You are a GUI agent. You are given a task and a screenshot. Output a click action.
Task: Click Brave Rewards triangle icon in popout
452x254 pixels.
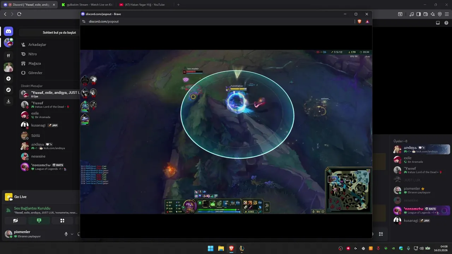point(367,22)
